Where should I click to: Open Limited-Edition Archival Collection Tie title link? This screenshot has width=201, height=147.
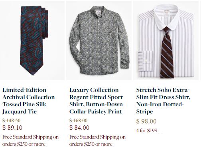coord(29,101)
